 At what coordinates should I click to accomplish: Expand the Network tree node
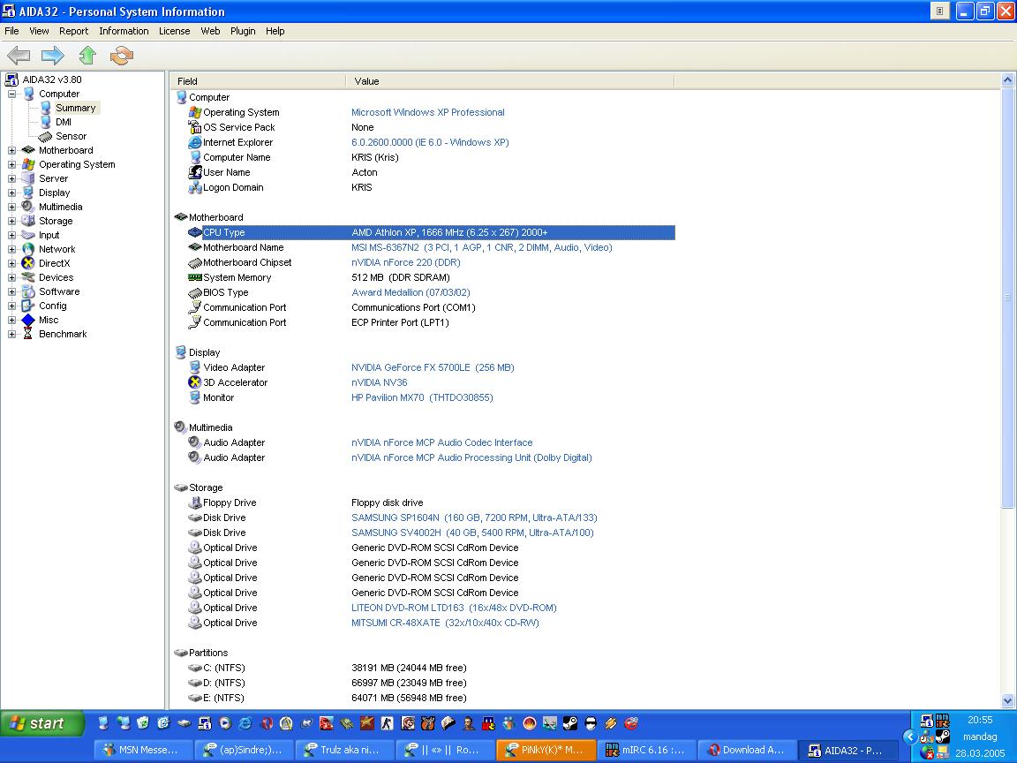point(11,249)
